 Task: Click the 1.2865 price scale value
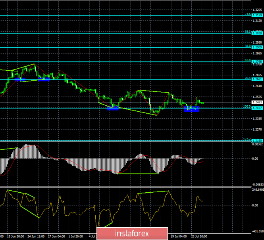click(257, 53)
